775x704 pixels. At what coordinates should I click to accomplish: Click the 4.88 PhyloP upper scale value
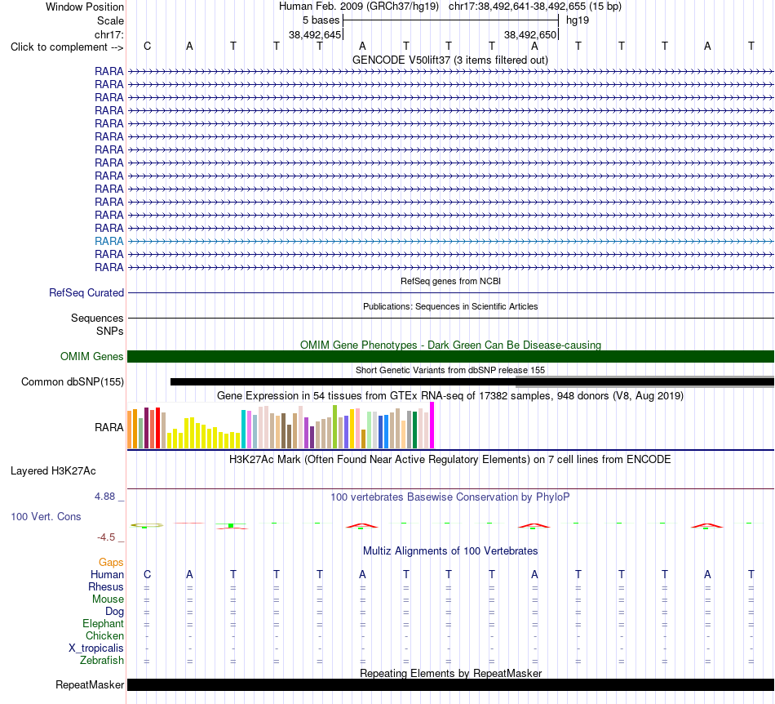104,497
